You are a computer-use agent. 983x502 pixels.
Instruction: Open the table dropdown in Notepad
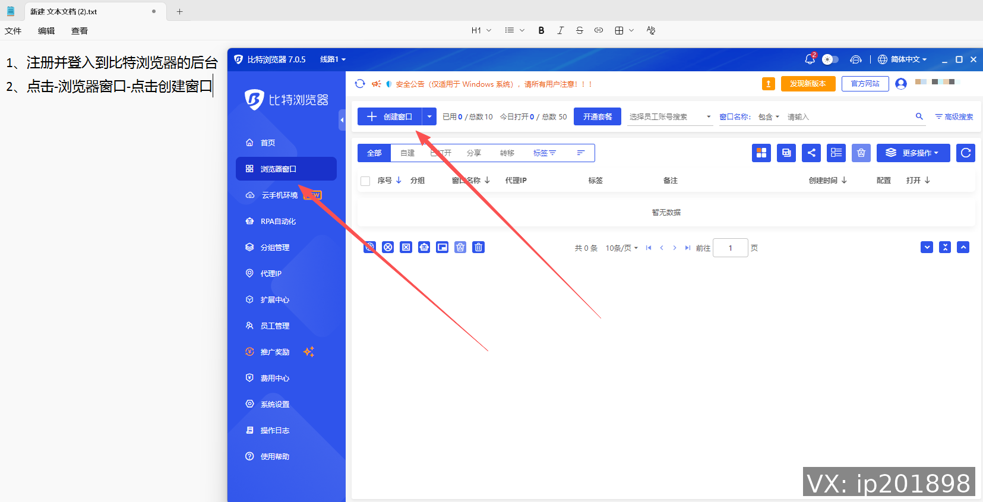624,30
